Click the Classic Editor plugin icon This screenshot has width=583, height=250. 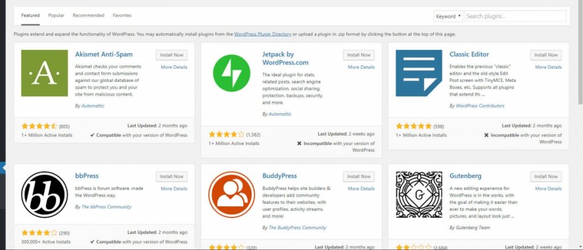coord(418,73)
